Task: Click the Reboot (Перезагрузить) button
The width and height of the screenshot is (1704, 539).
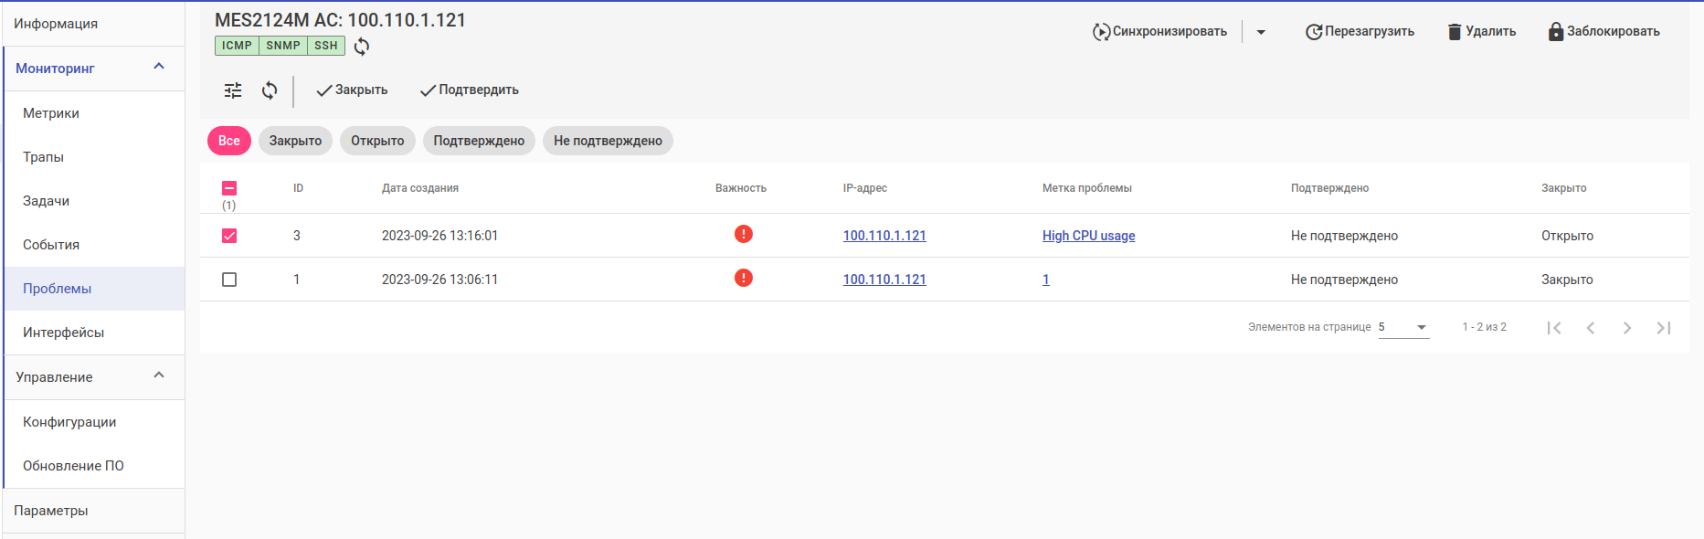Action: (x=1360, y=32)
